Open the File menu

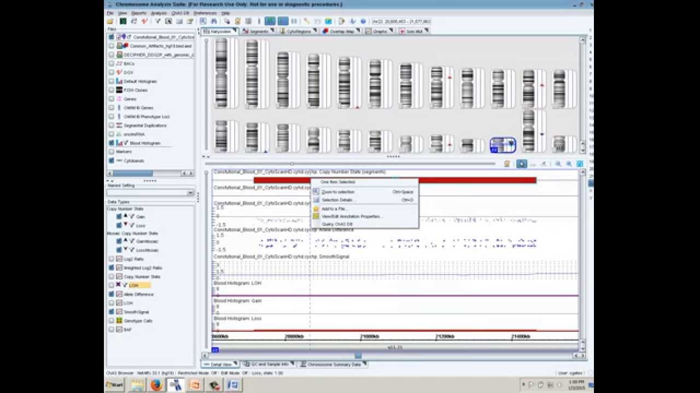point(110,13)
